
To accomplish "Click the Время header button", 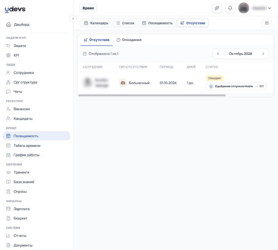I will coord(88,8).
